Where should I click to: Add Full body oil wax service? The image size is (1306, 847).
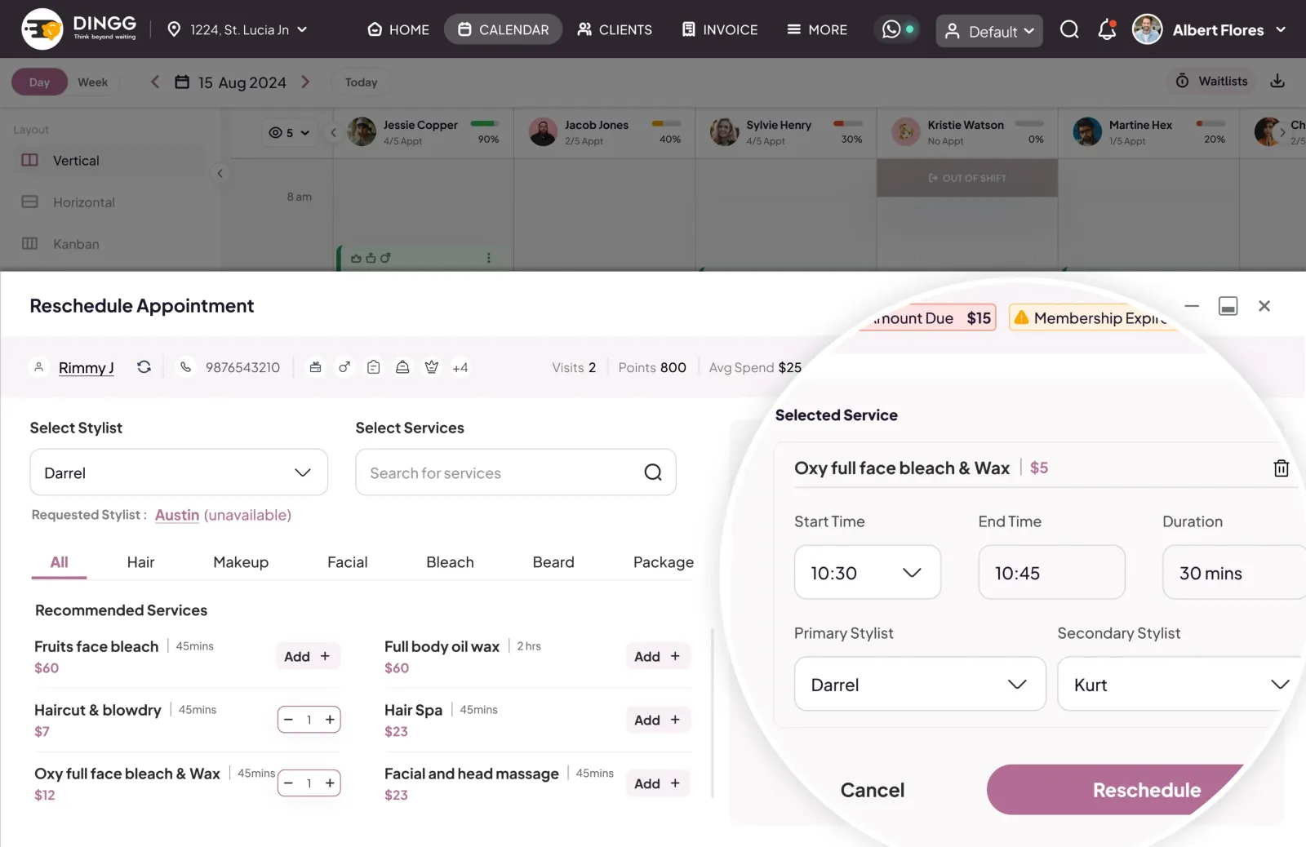[657, 656]
